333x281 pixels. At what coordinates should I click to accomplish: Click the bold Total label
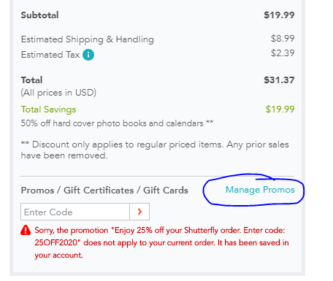(x=31, y=80)
